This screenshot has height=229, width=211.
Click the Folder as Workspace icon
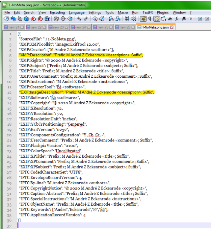pyautogui.click(x=184, y=19)
